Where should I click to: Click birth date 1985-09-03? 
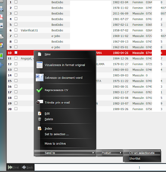pos(120,75)
